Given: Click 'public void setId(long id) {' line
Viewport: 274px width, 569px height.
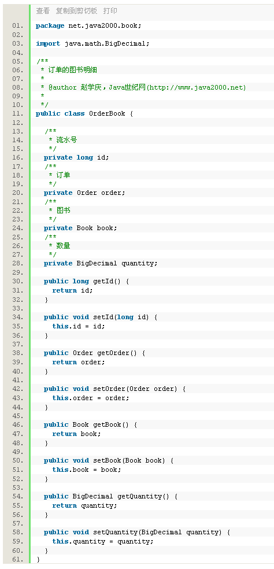Looking at the screenshot, I should click(101, 317).
